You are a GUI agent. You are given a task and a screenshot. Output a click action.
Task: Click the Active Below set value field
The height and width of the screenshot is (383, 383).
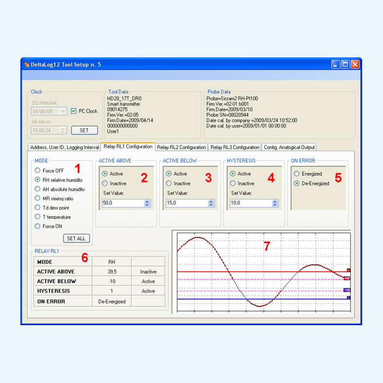[x=187, y=203]
